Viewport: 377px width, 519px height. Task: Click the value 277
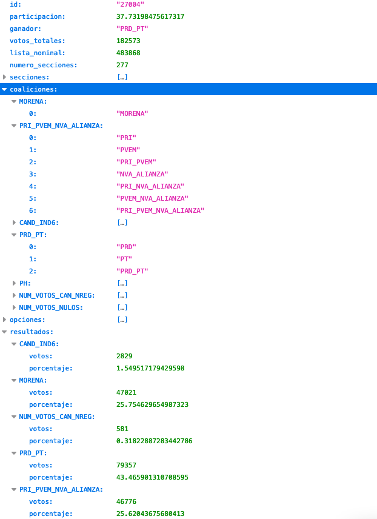coord(122,65)
